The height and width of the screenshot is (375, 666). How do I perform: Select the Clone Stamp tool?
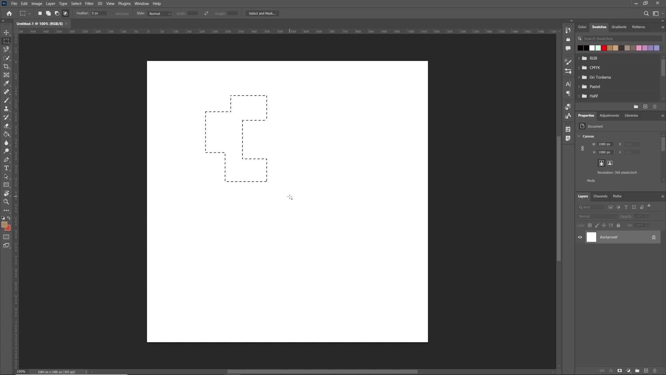point(6,109)
